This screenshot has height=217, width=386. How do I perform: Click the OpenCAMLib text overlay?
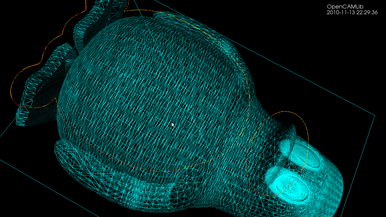[x=345, y=7]
